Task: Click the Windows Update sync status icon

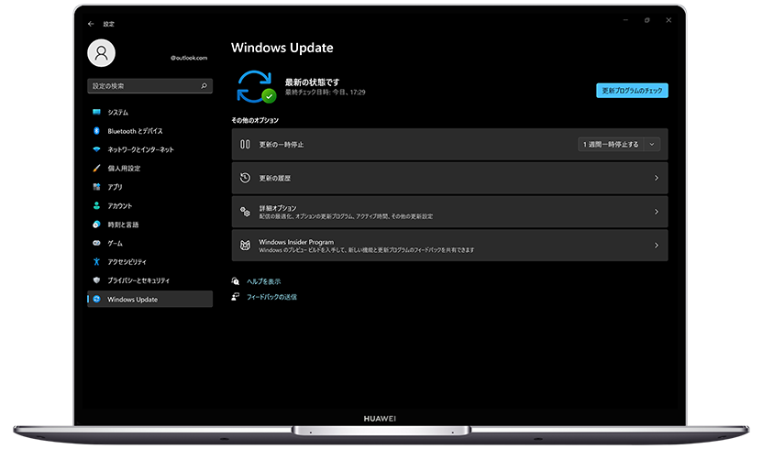Action: tap(256, 86)
